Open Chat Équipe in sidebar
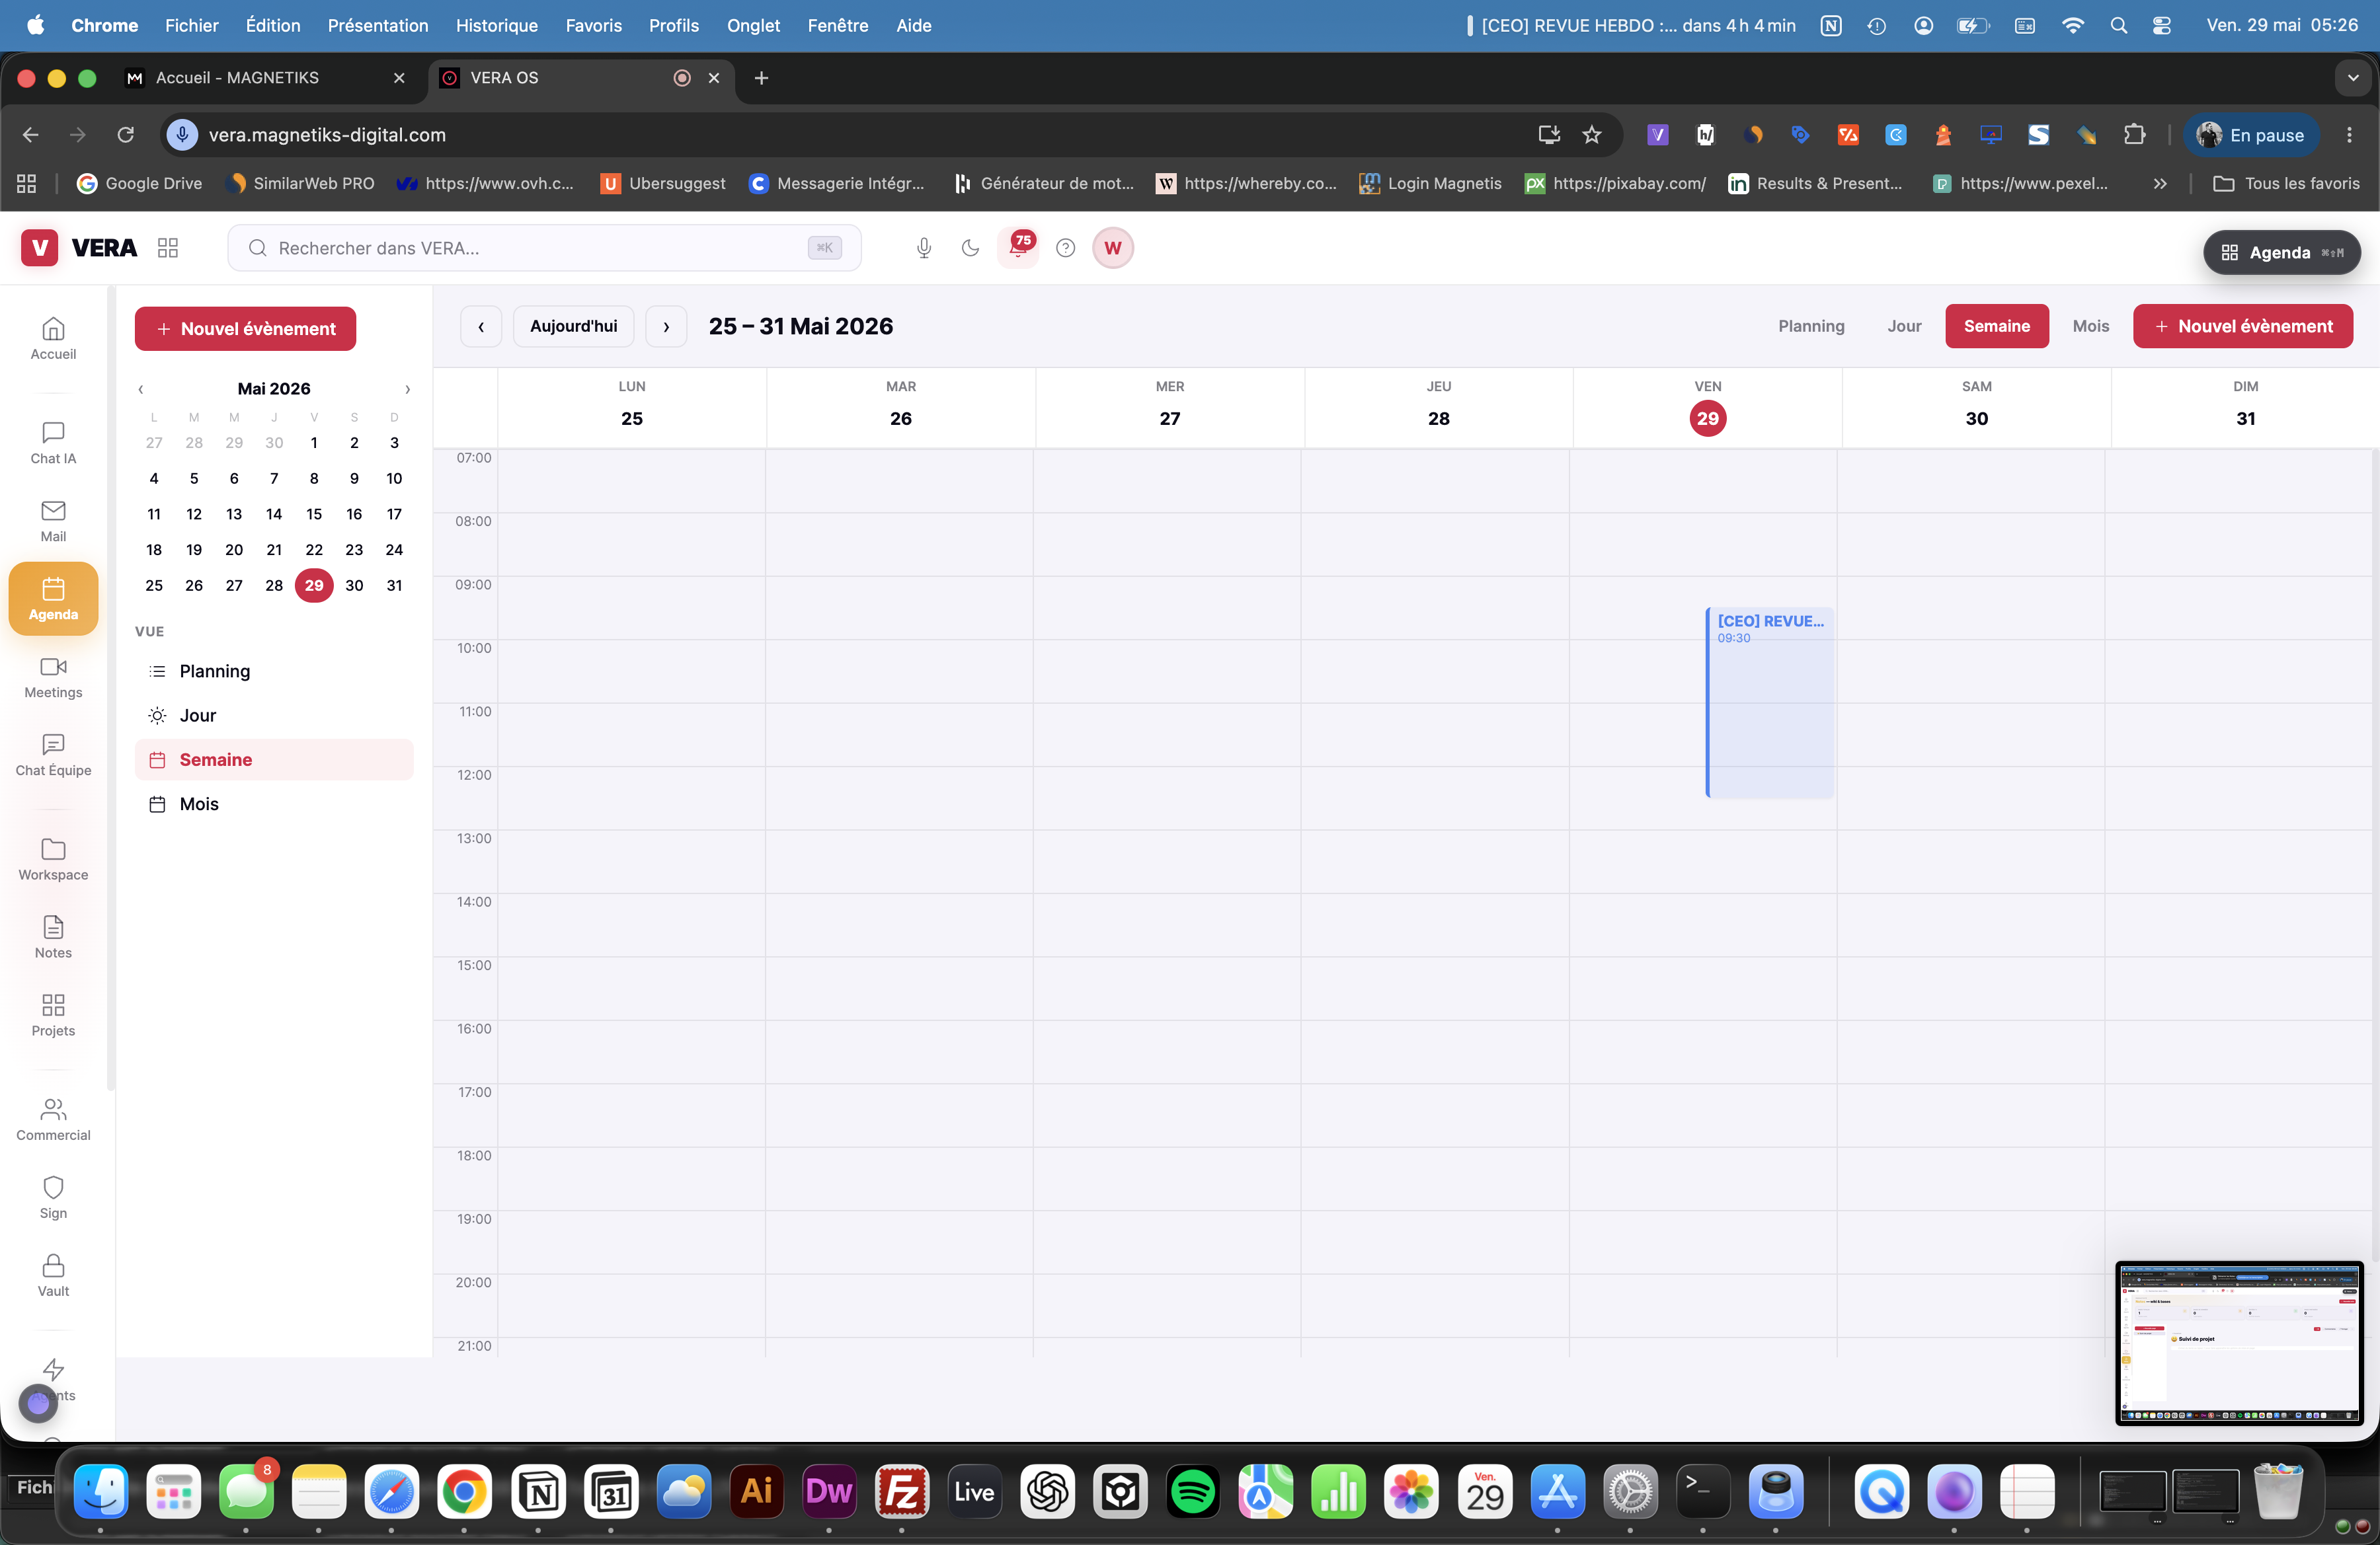 [53, 755]
